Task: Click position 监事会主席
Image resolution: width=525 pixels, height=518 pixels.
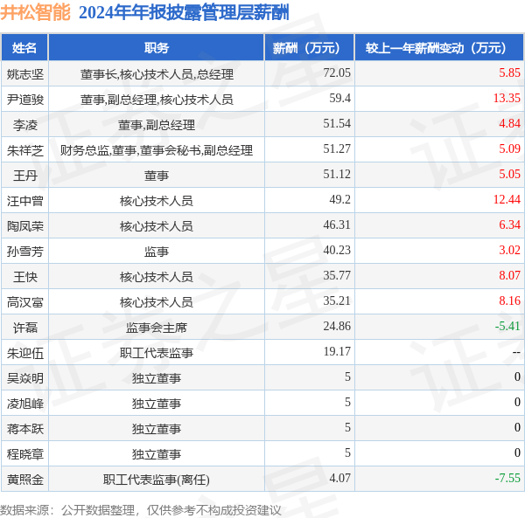Action: click(157, 328)
